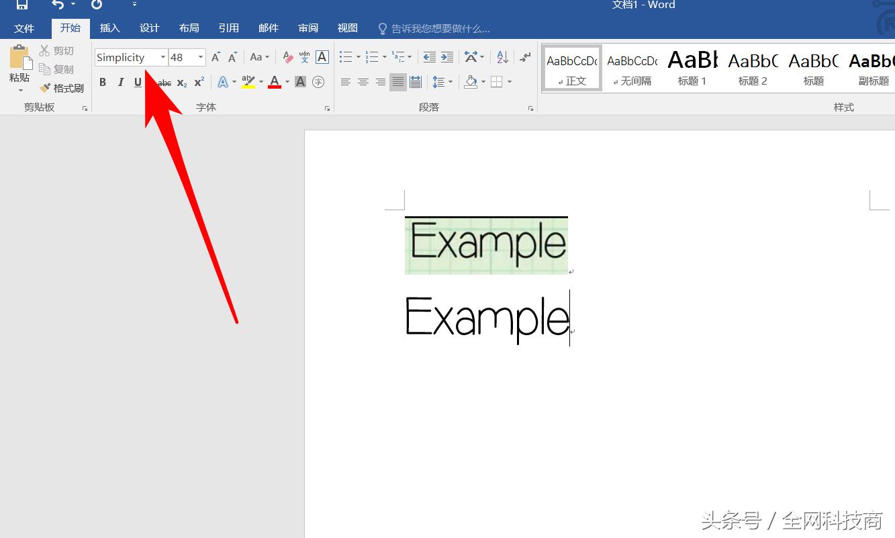Click the 'Tell me what you want' search box
Screen dimensions: 895x538
click(440, 28)
